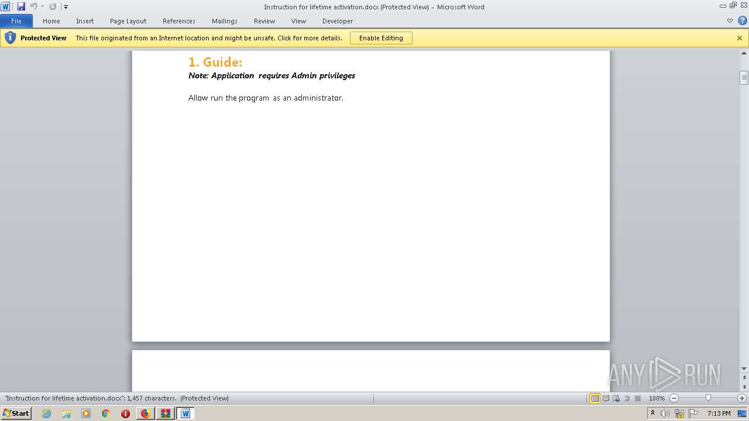Click the scroll down arrow of document scrollbar
This screenshot has height=421, width=749.
point(744,368)
